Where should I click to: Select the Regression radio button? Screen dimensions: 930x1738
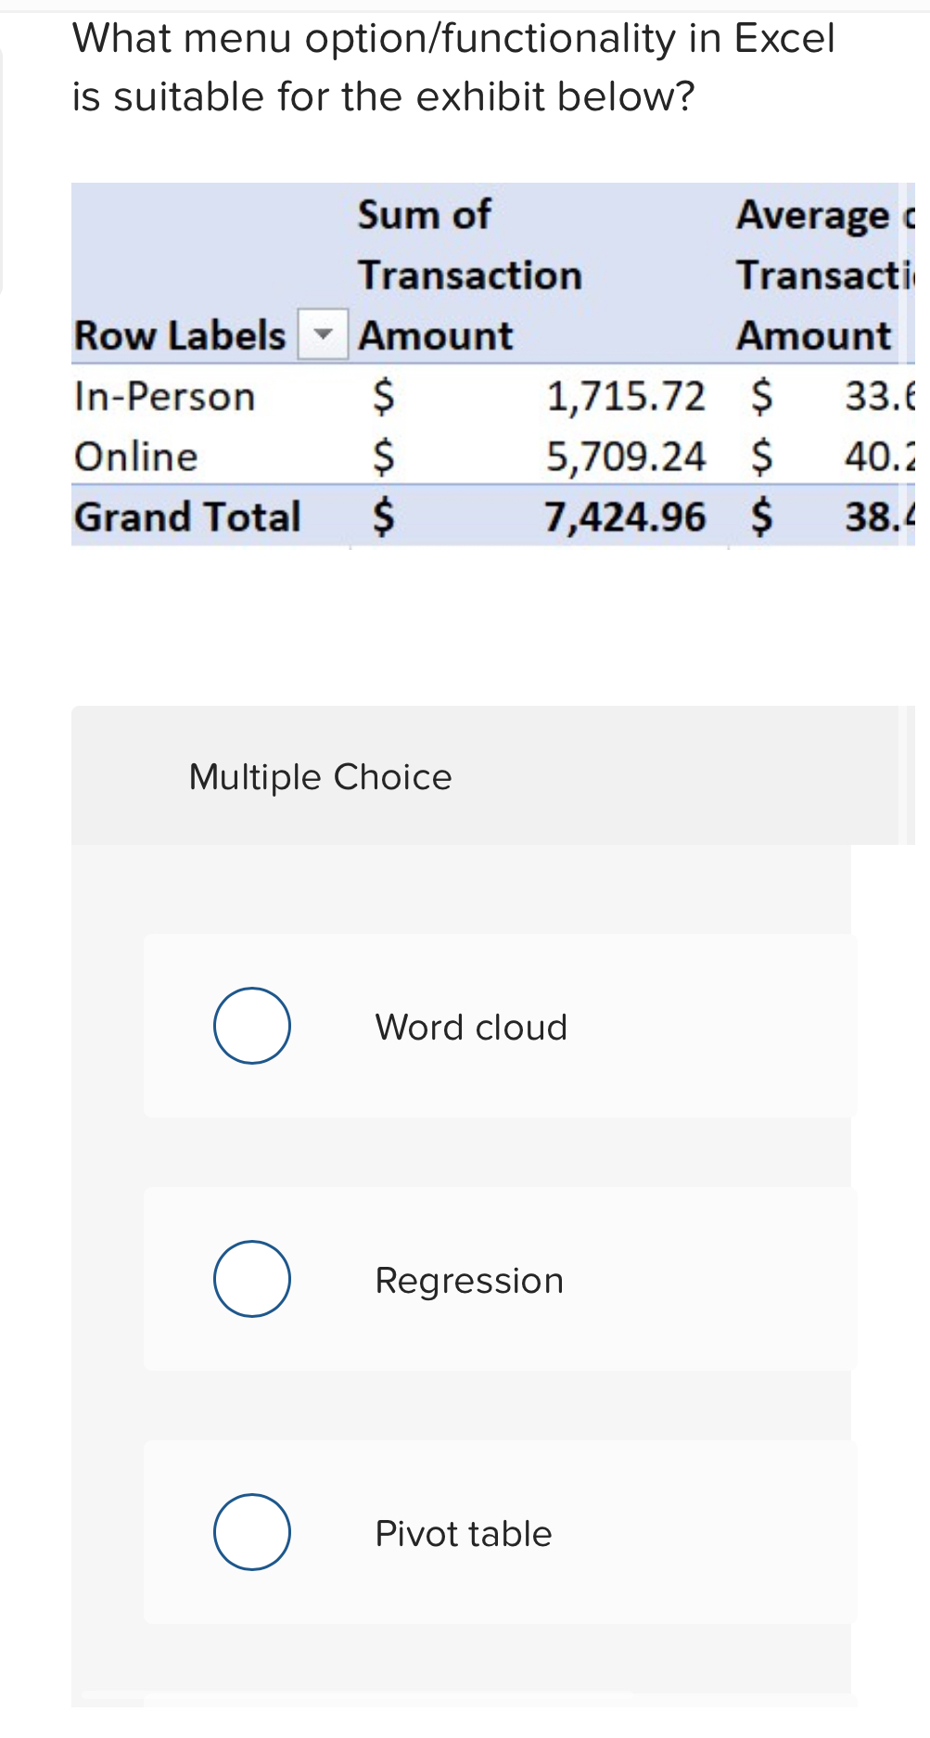tap(251, 1278)
